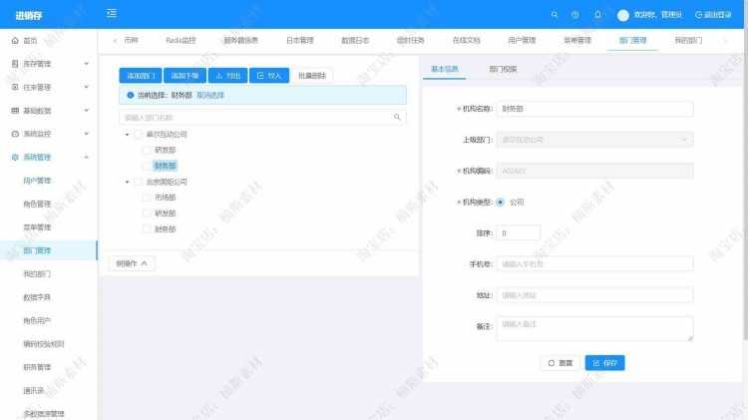Collapse the 系统管理 menu chevron

point(87,157)
